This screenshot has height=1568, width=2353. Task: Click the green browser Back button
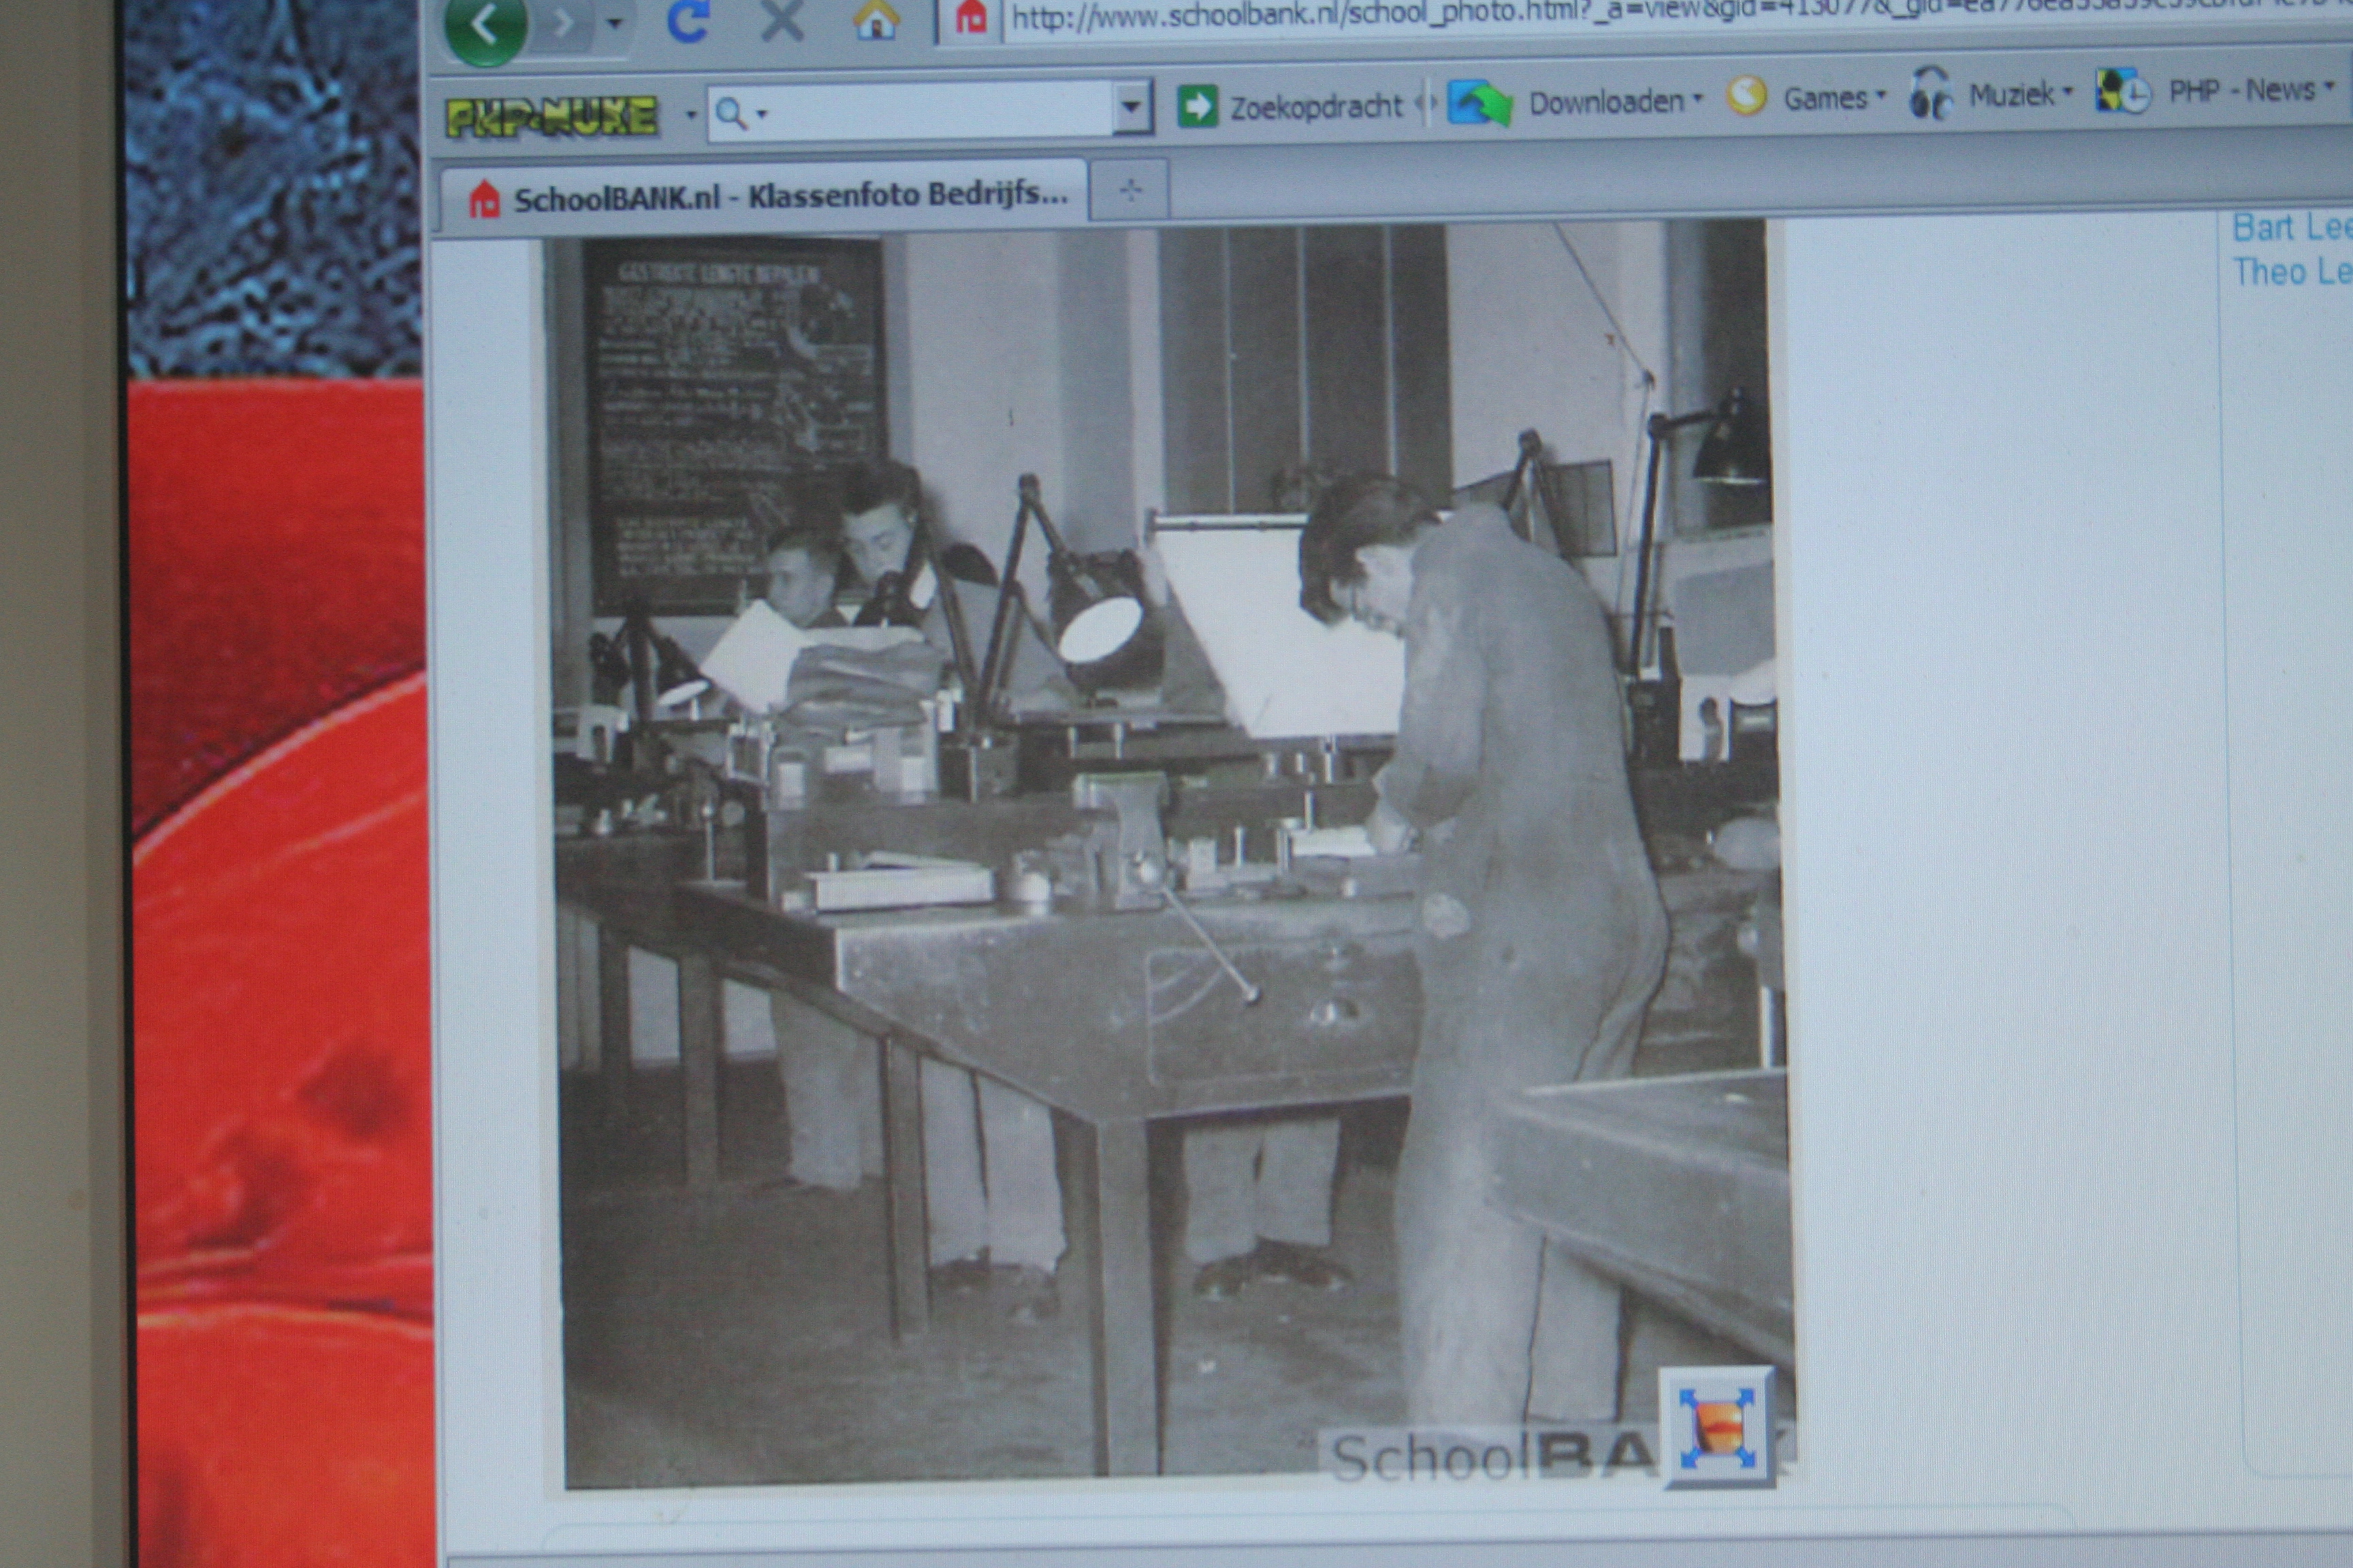pos(485,28)
